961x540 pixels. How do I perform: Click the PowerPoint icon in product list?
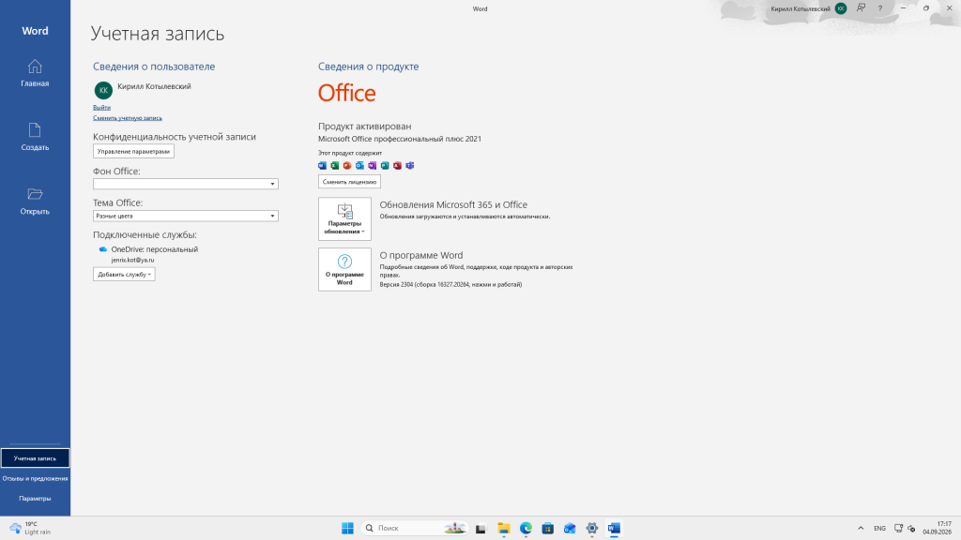click(347, 166)
